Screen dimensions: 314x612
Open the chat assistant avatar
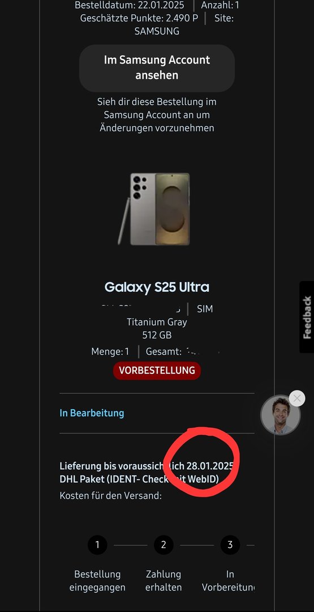click(x=281, y=415)
